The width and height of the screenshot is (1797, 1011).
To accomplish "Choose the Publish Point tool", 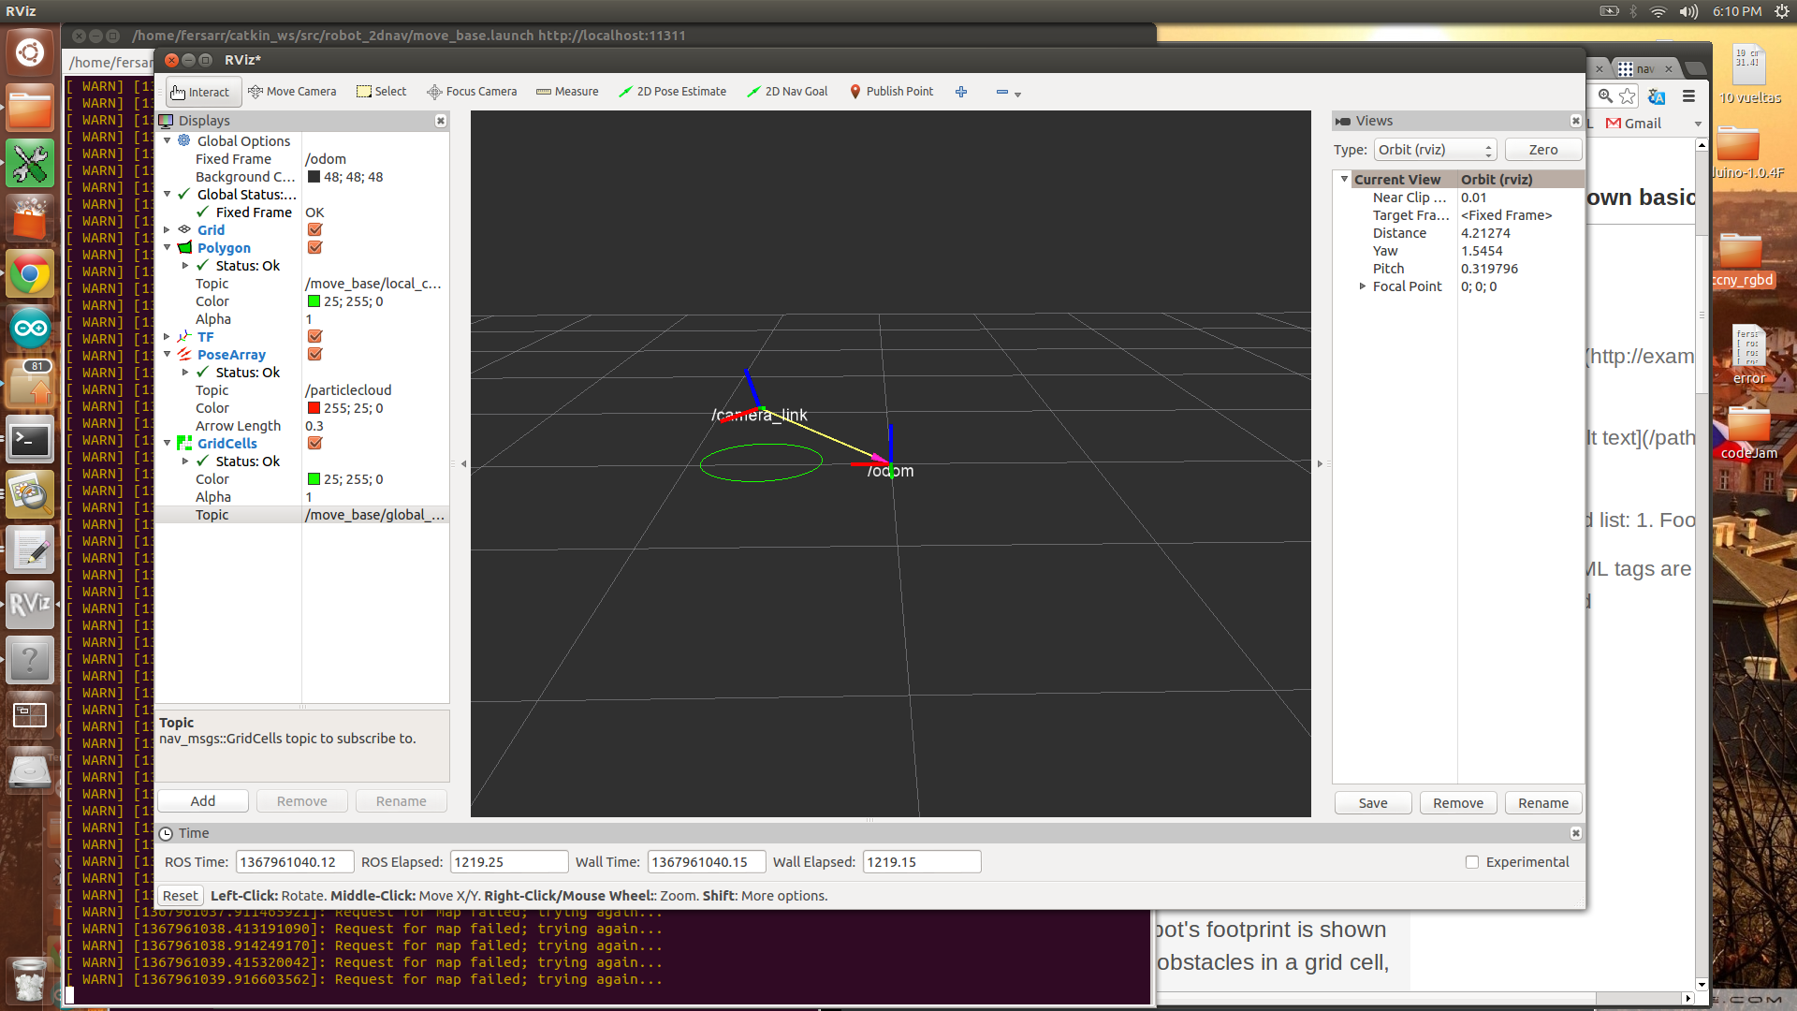I will pyautogui.click(x=891, y=92).
